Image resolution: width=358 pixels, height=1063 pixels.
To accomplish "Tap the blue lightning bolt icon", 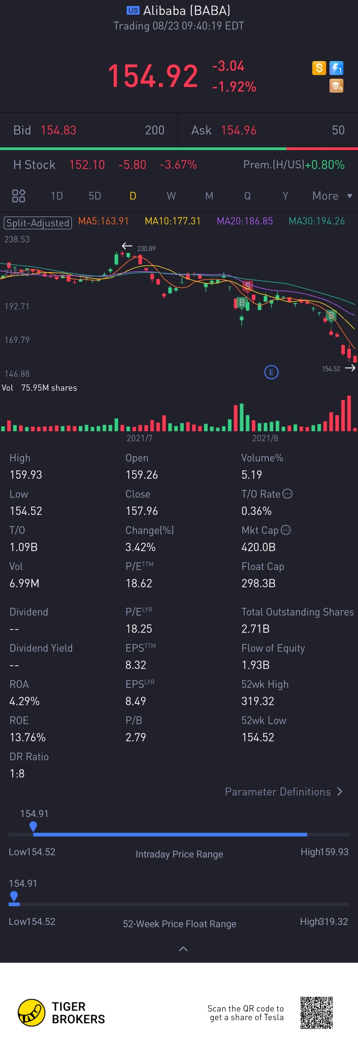I will point(336,68).
